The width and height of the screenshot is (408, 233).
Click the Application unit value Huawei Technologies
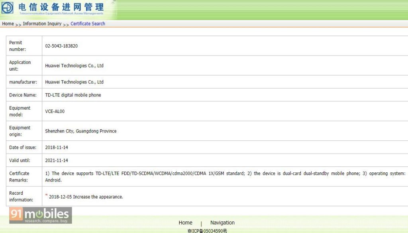pyautogui.click(x=74, y=66)
